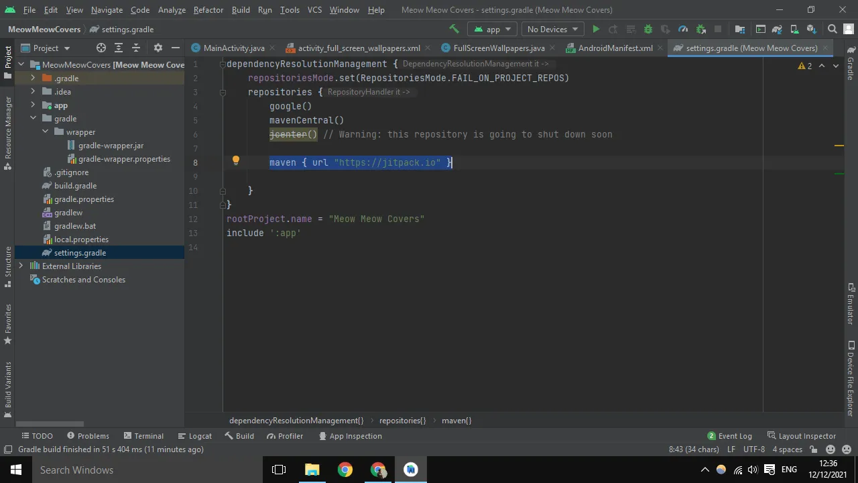This screenshot has height=483, width=858.
Task: Click Expand All in Project panel
Action: [119, 48]
